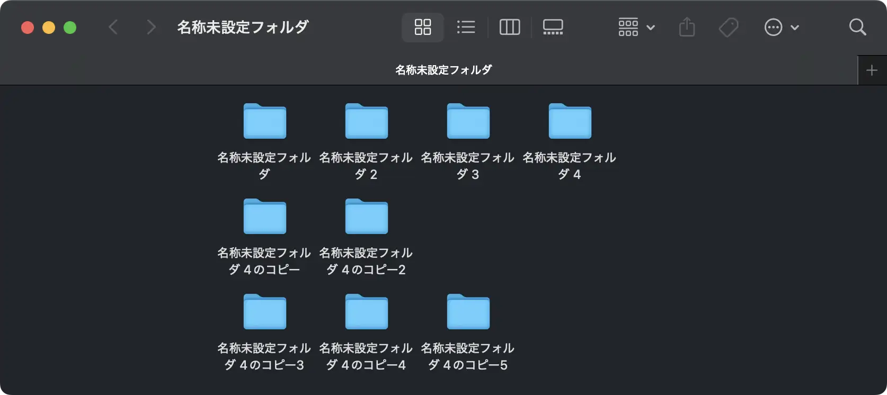
Task: Select the folder 名称未設定フォルダ 3
Action: tap(468, 121)
